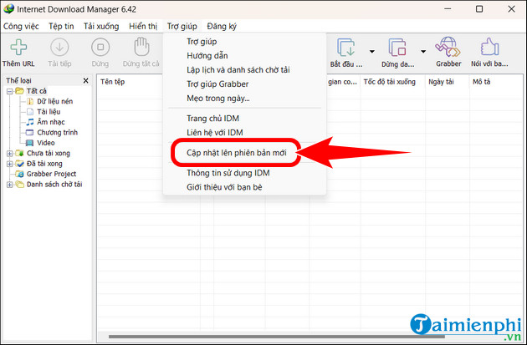
Task: Close the Trợ giúp menu
Action: click(x=182, y=26)
